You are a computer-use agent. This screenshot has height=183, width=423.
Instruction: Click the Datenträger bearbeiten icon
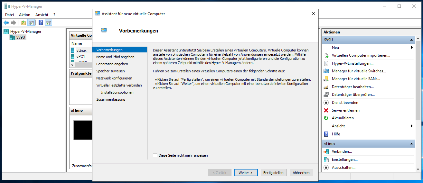point(326,87)
